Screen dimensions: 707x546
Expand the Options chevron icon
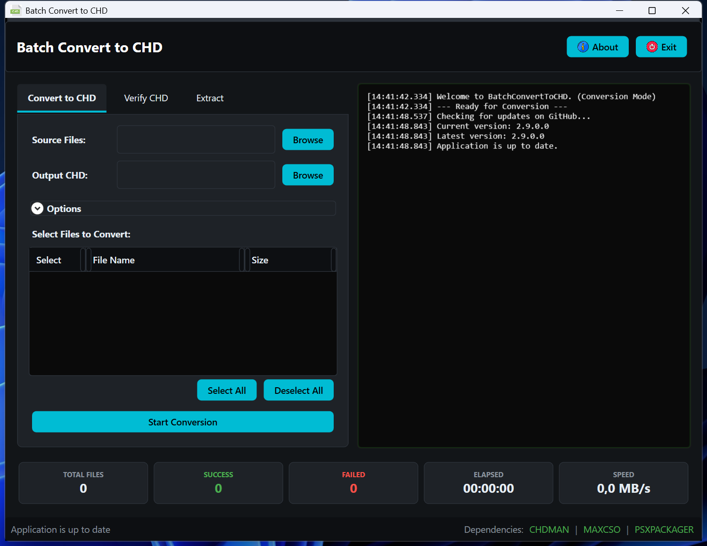(37, 208)
